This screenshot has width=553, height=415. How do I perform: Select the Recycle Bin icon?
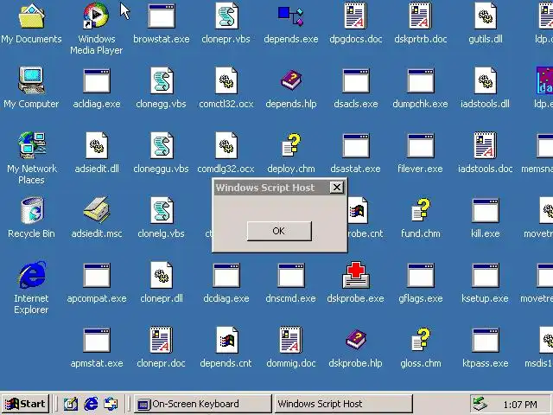[32, 210]
